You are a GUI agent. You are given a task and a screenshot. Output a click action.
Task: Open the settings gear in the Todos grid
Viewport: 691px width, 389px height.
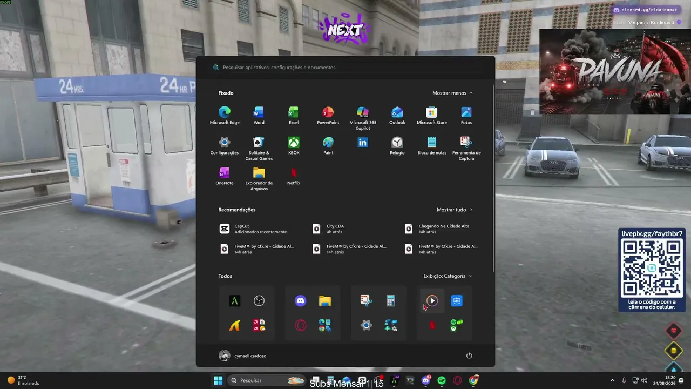pyautogui.click(x=366, y=325)
